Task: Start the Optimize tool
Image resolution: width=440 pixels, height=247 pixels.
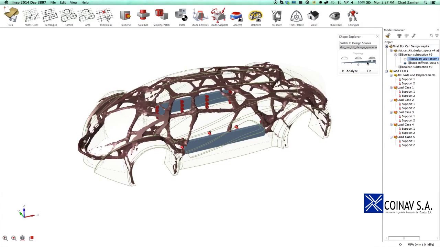Action: tap(256, 17)
